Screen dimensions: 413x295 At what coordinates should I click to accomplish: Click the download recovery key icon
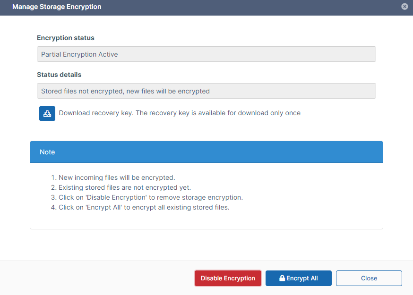tap(47, 113)
